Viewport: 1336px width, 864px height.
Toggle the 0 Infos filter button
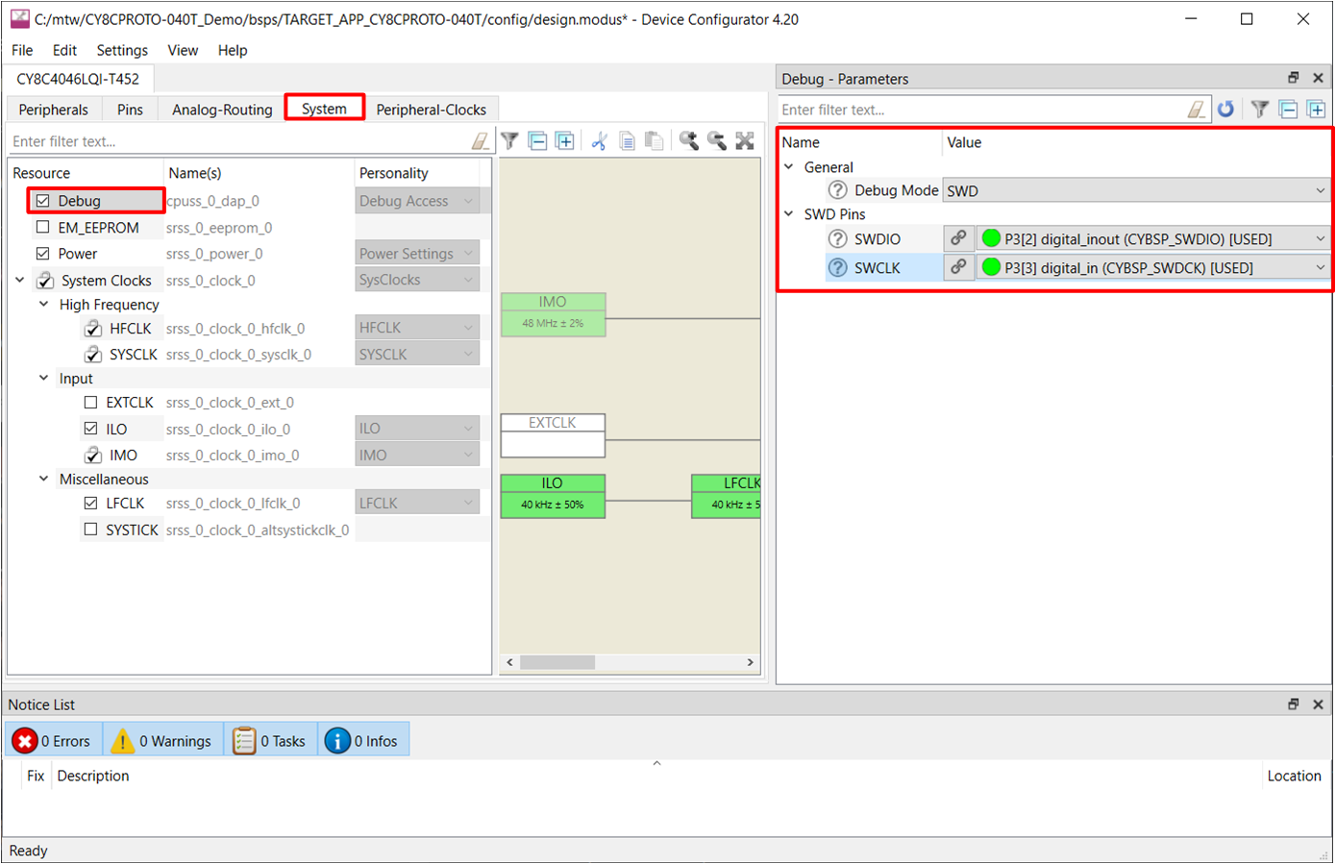362,740
